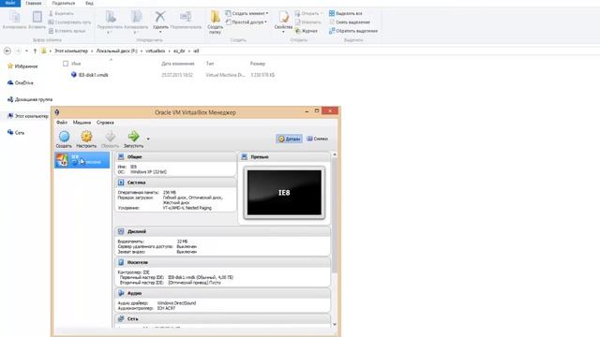
Task: Open the Общие section title link
Action: tap(134, 156)
